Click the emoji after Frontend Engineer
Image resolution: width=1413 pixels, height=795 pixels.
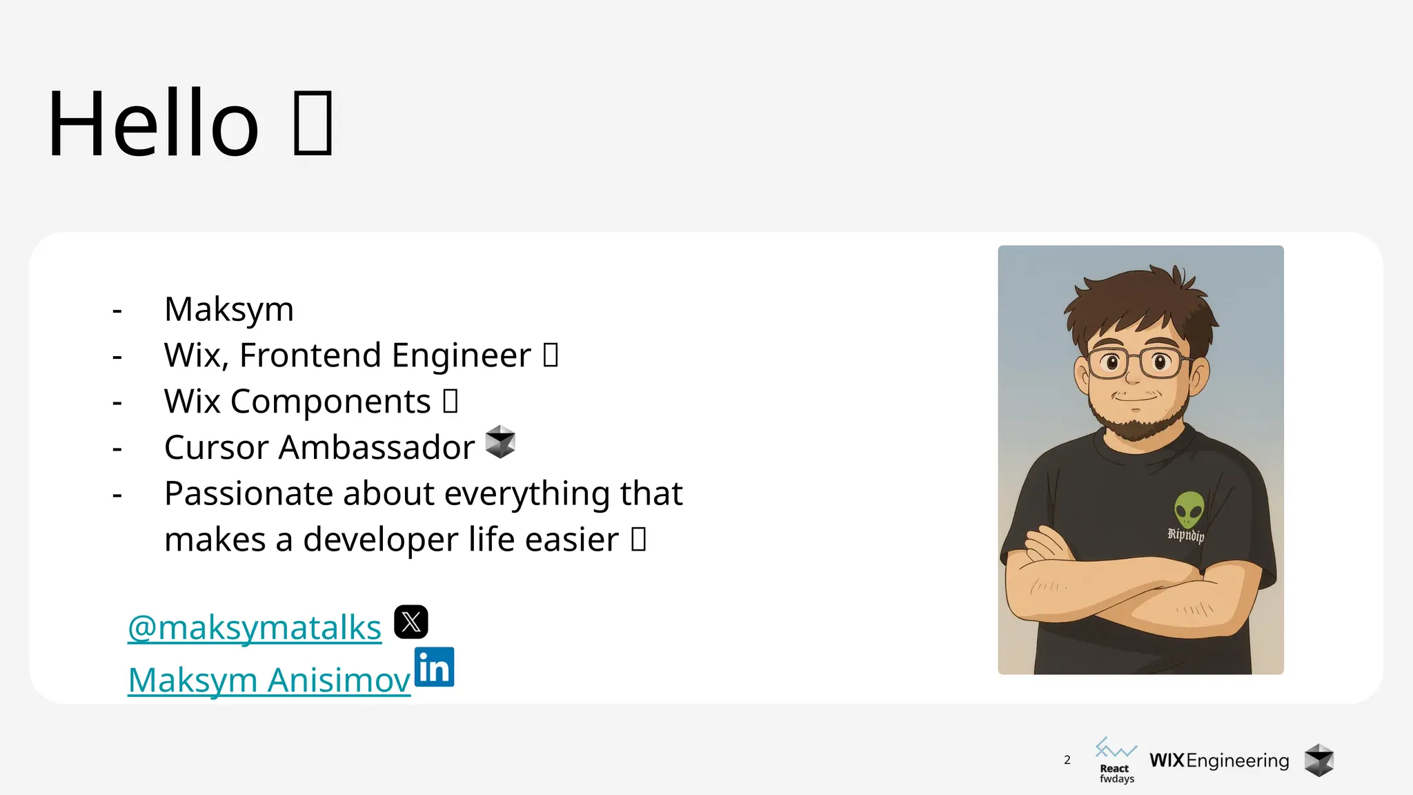[550, 355]
